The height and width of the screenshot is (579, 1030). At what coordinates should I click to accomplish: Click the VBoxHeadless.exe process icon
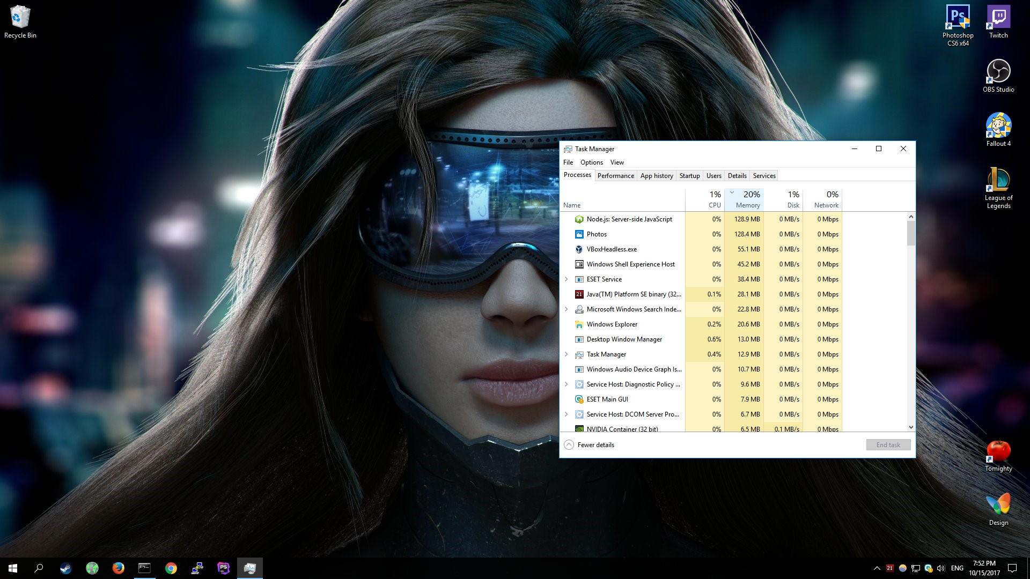[x=579, y=249]
